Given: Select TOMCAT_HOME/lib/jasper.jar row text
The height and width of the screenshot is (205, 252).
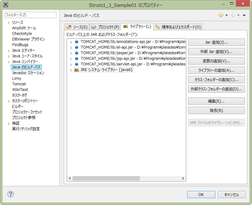Looking at the screenshot, I should pos(133,53).
